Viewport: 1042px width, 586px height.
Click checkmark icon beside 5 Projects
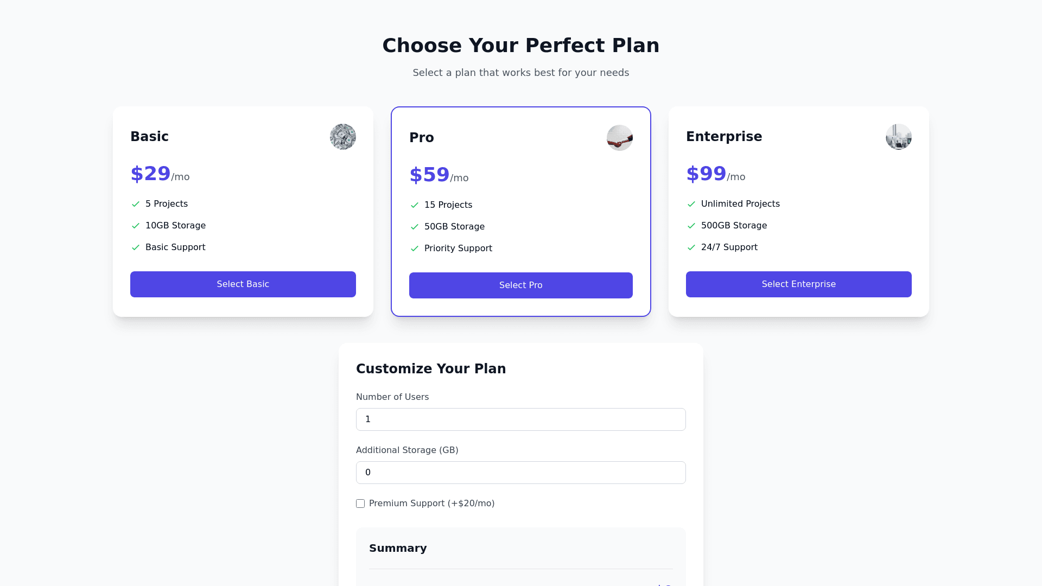click(x=136, y=204)
